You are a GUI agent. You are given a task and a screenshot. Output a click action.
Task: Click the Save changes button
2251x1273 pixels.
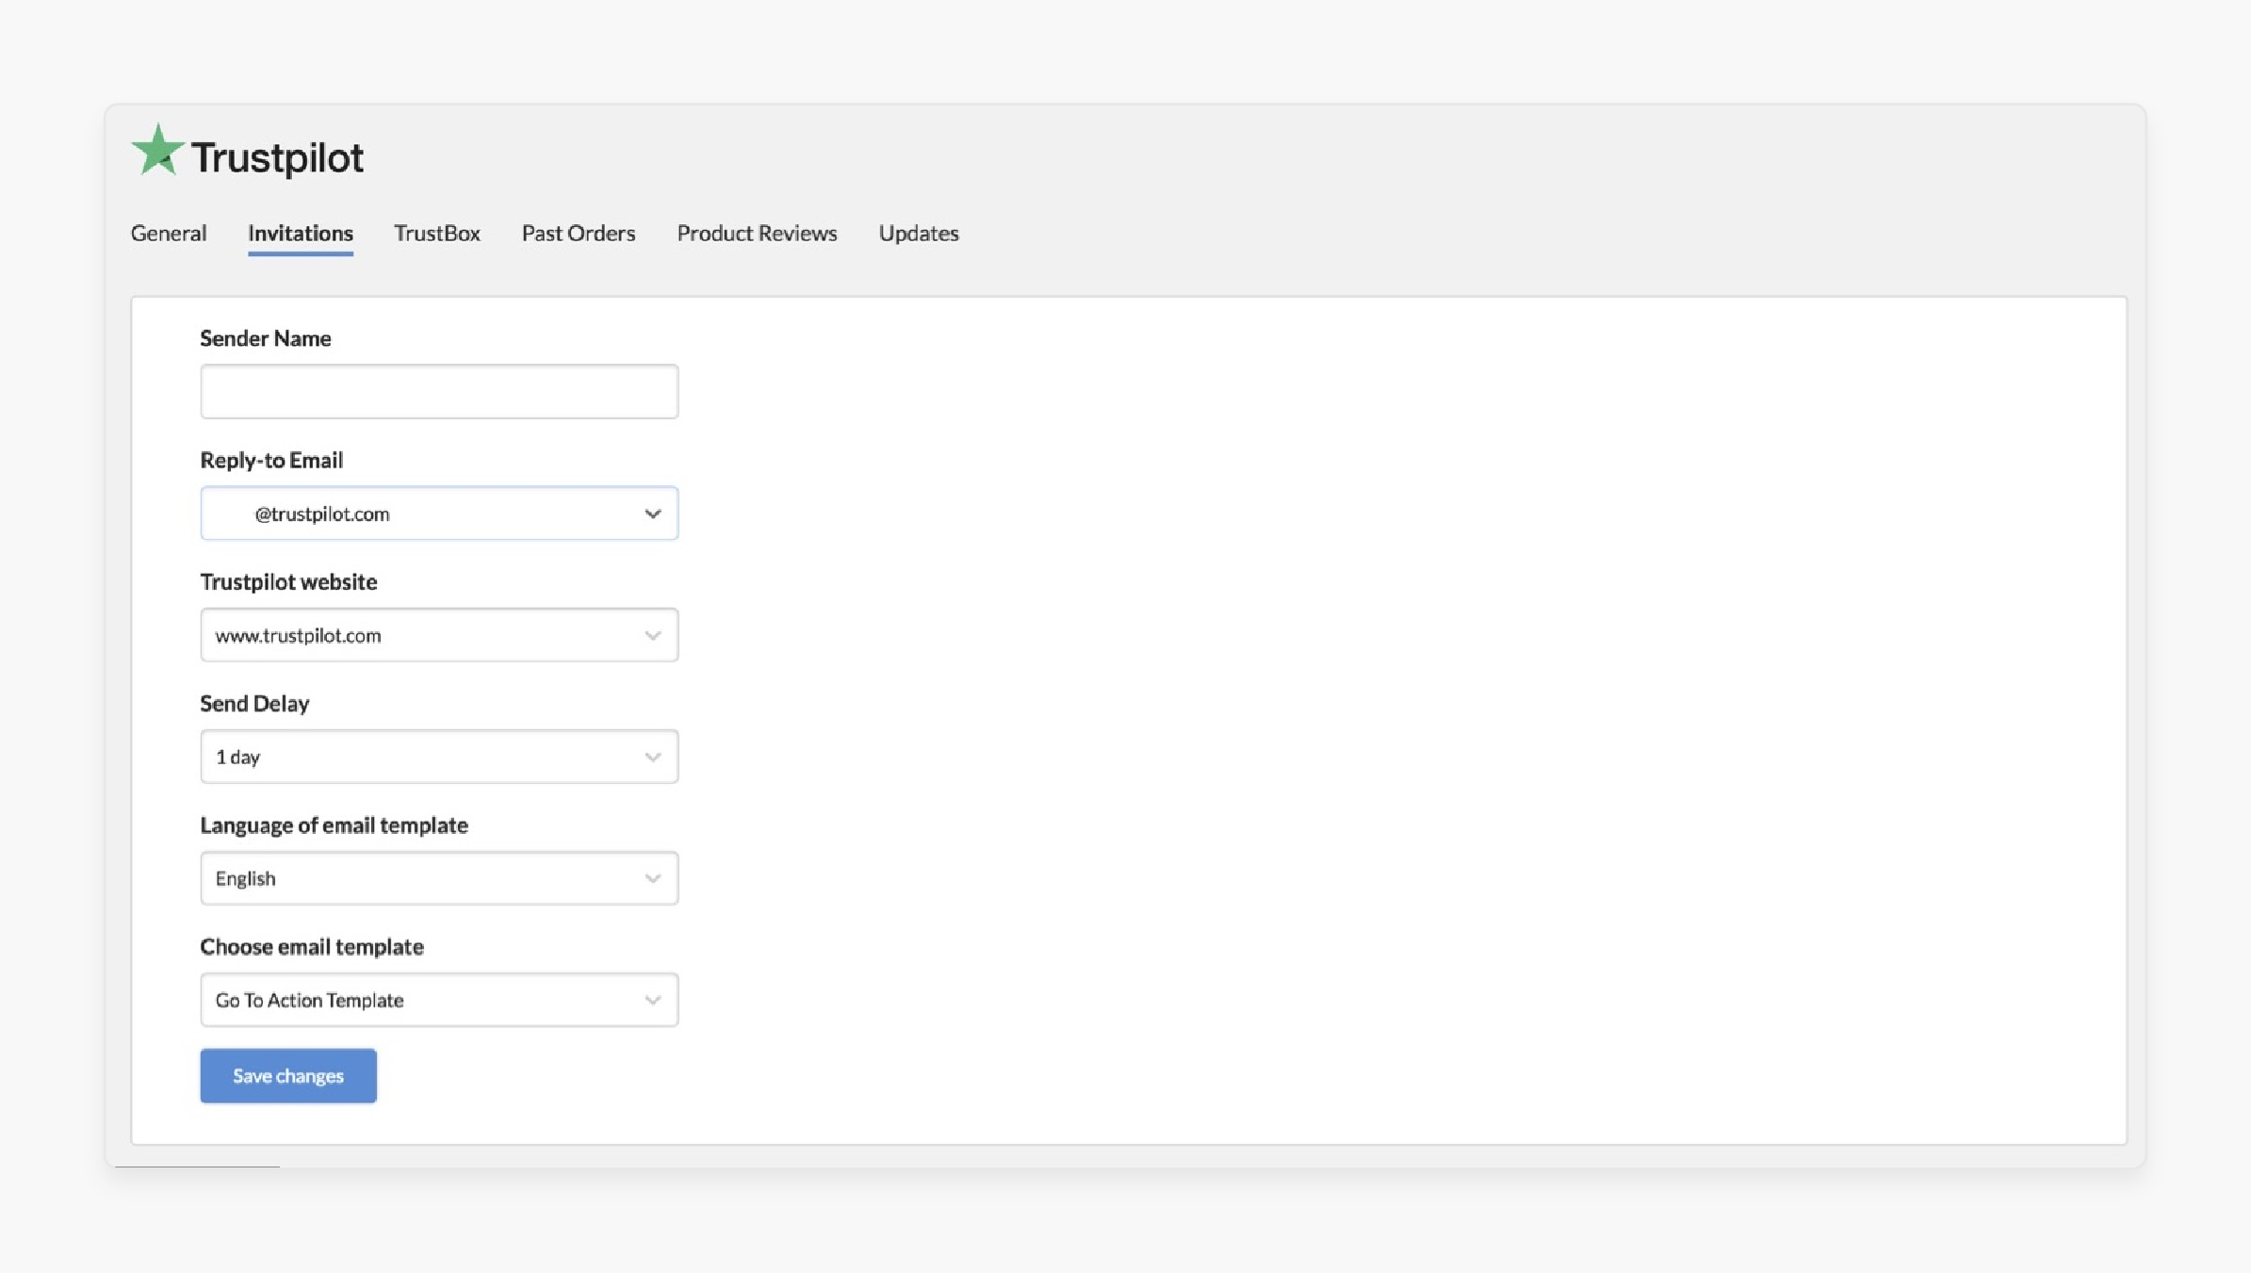tap(288, 1076)
